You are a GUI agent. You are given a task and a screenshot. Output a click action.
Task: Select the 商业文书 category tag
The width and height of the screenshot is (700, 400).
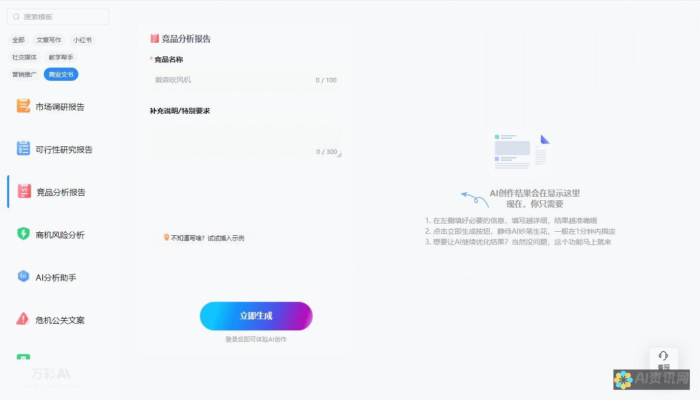point(61,75)
